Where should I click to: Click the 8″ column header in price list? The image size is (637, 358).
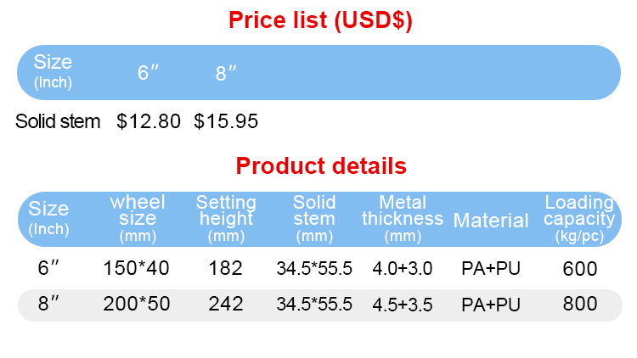point(226,73)
